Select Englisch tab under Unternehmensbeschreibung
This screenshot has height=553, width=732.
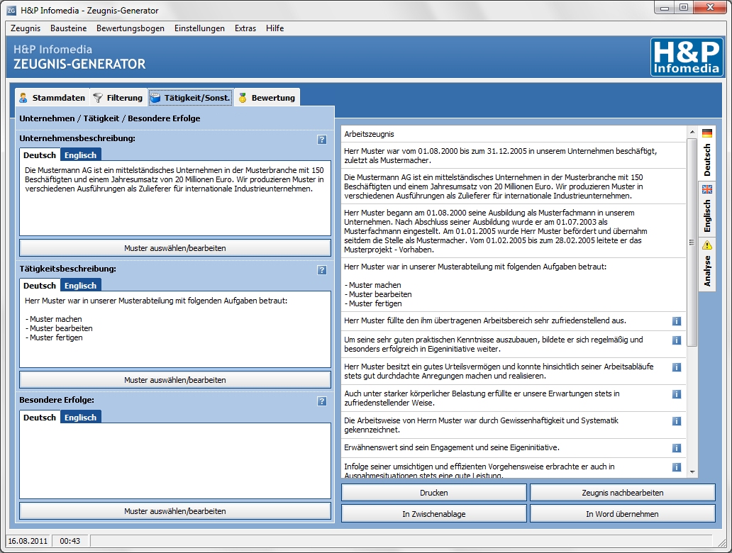click(x=80, y=155)
